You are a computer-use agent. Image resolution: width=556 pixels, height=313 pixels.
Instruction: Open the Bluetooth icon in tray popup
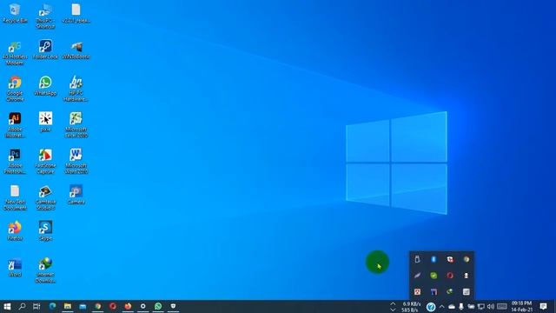point(434,259)
